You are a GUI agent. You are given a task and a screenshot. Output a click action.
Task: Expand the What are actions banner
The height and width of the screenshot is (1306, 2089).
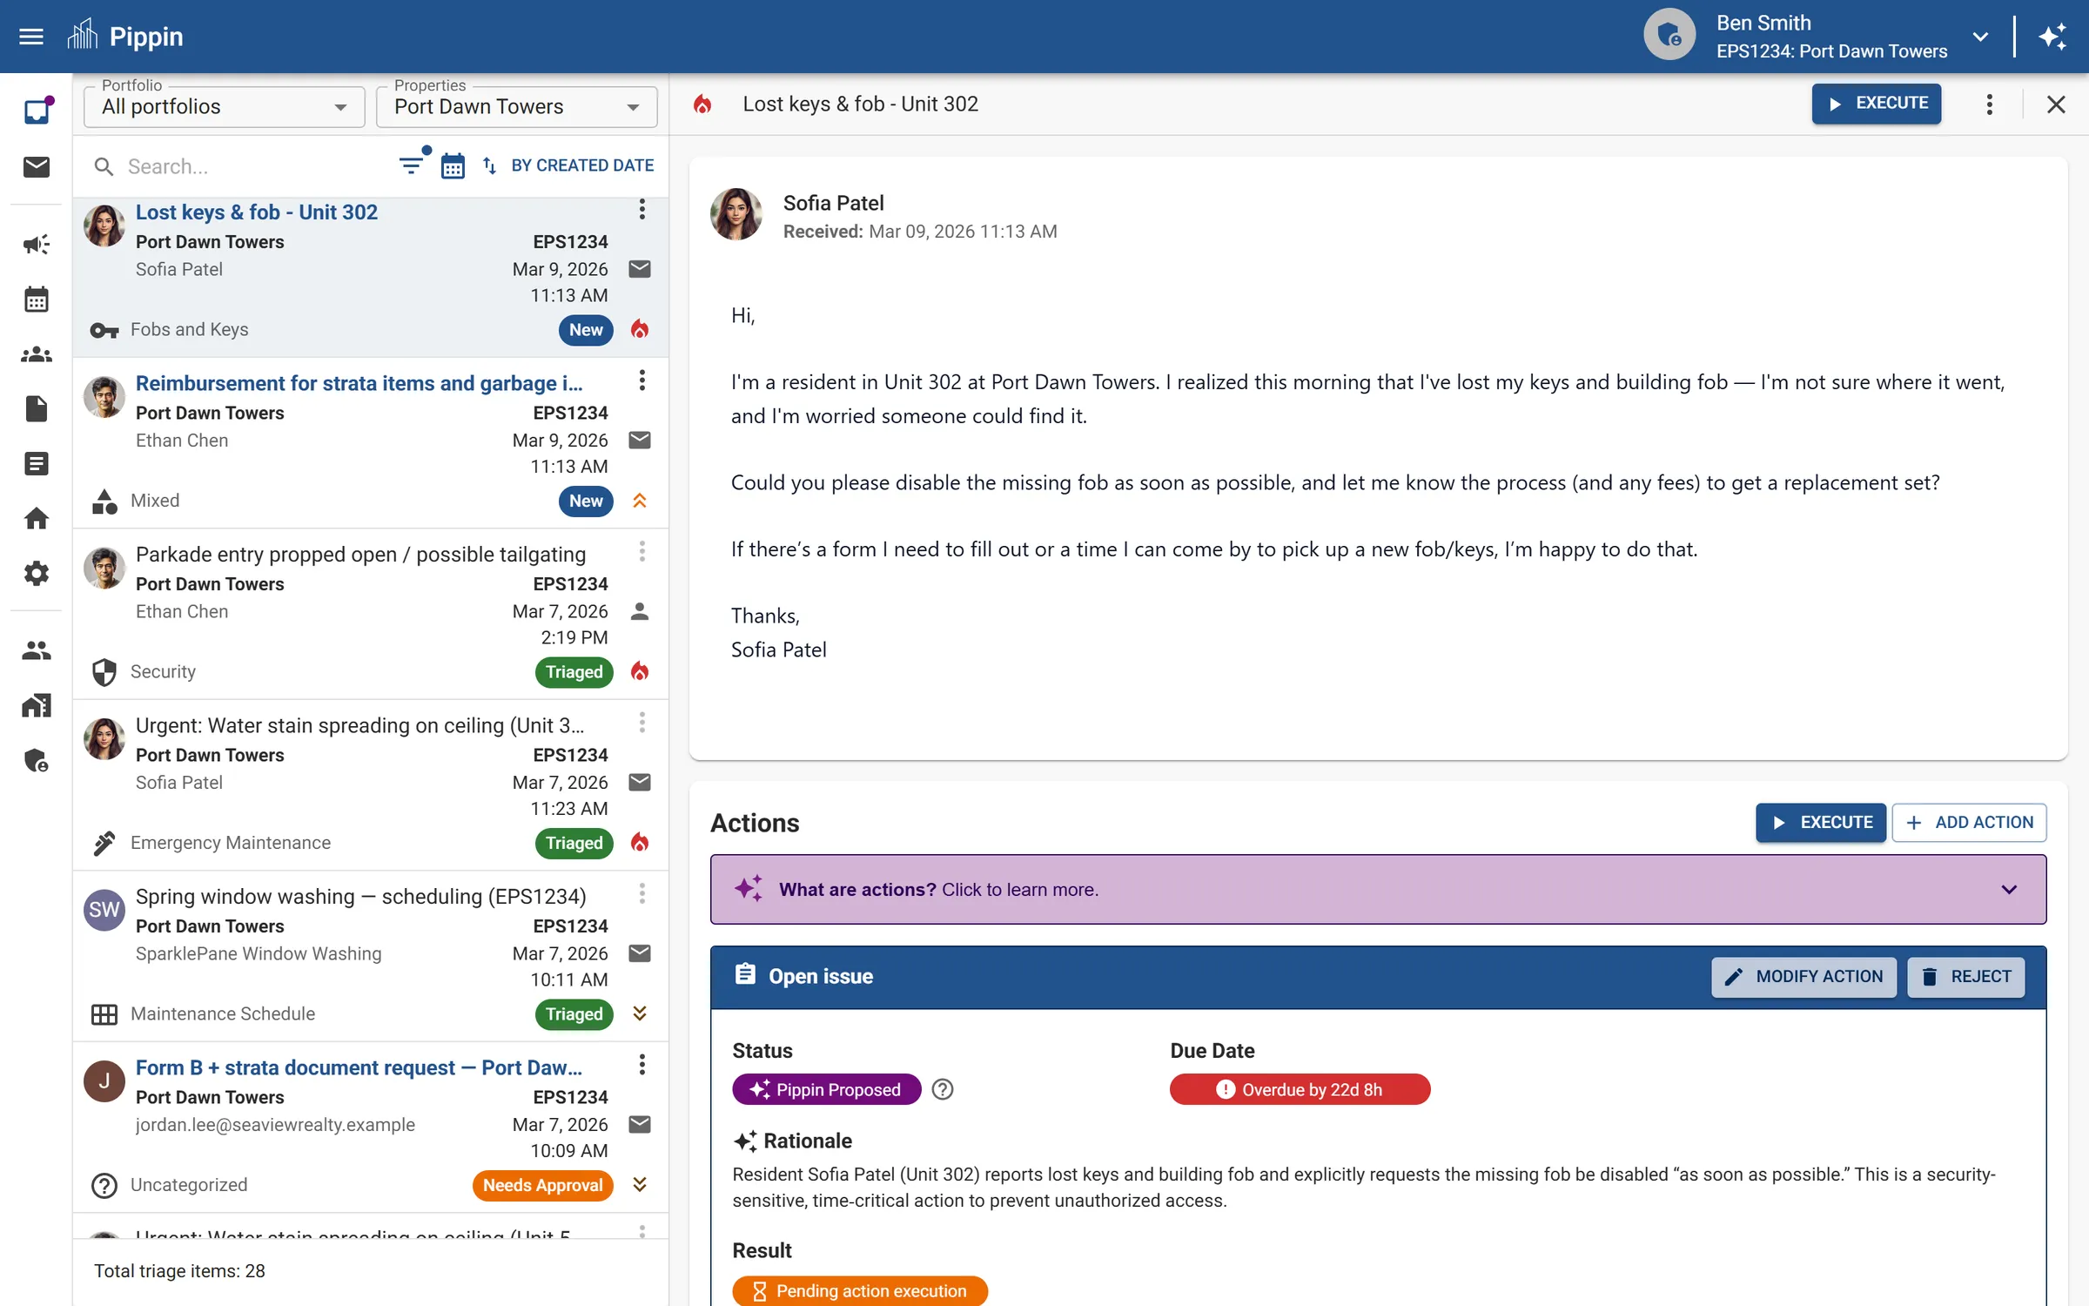point(2009,889)
